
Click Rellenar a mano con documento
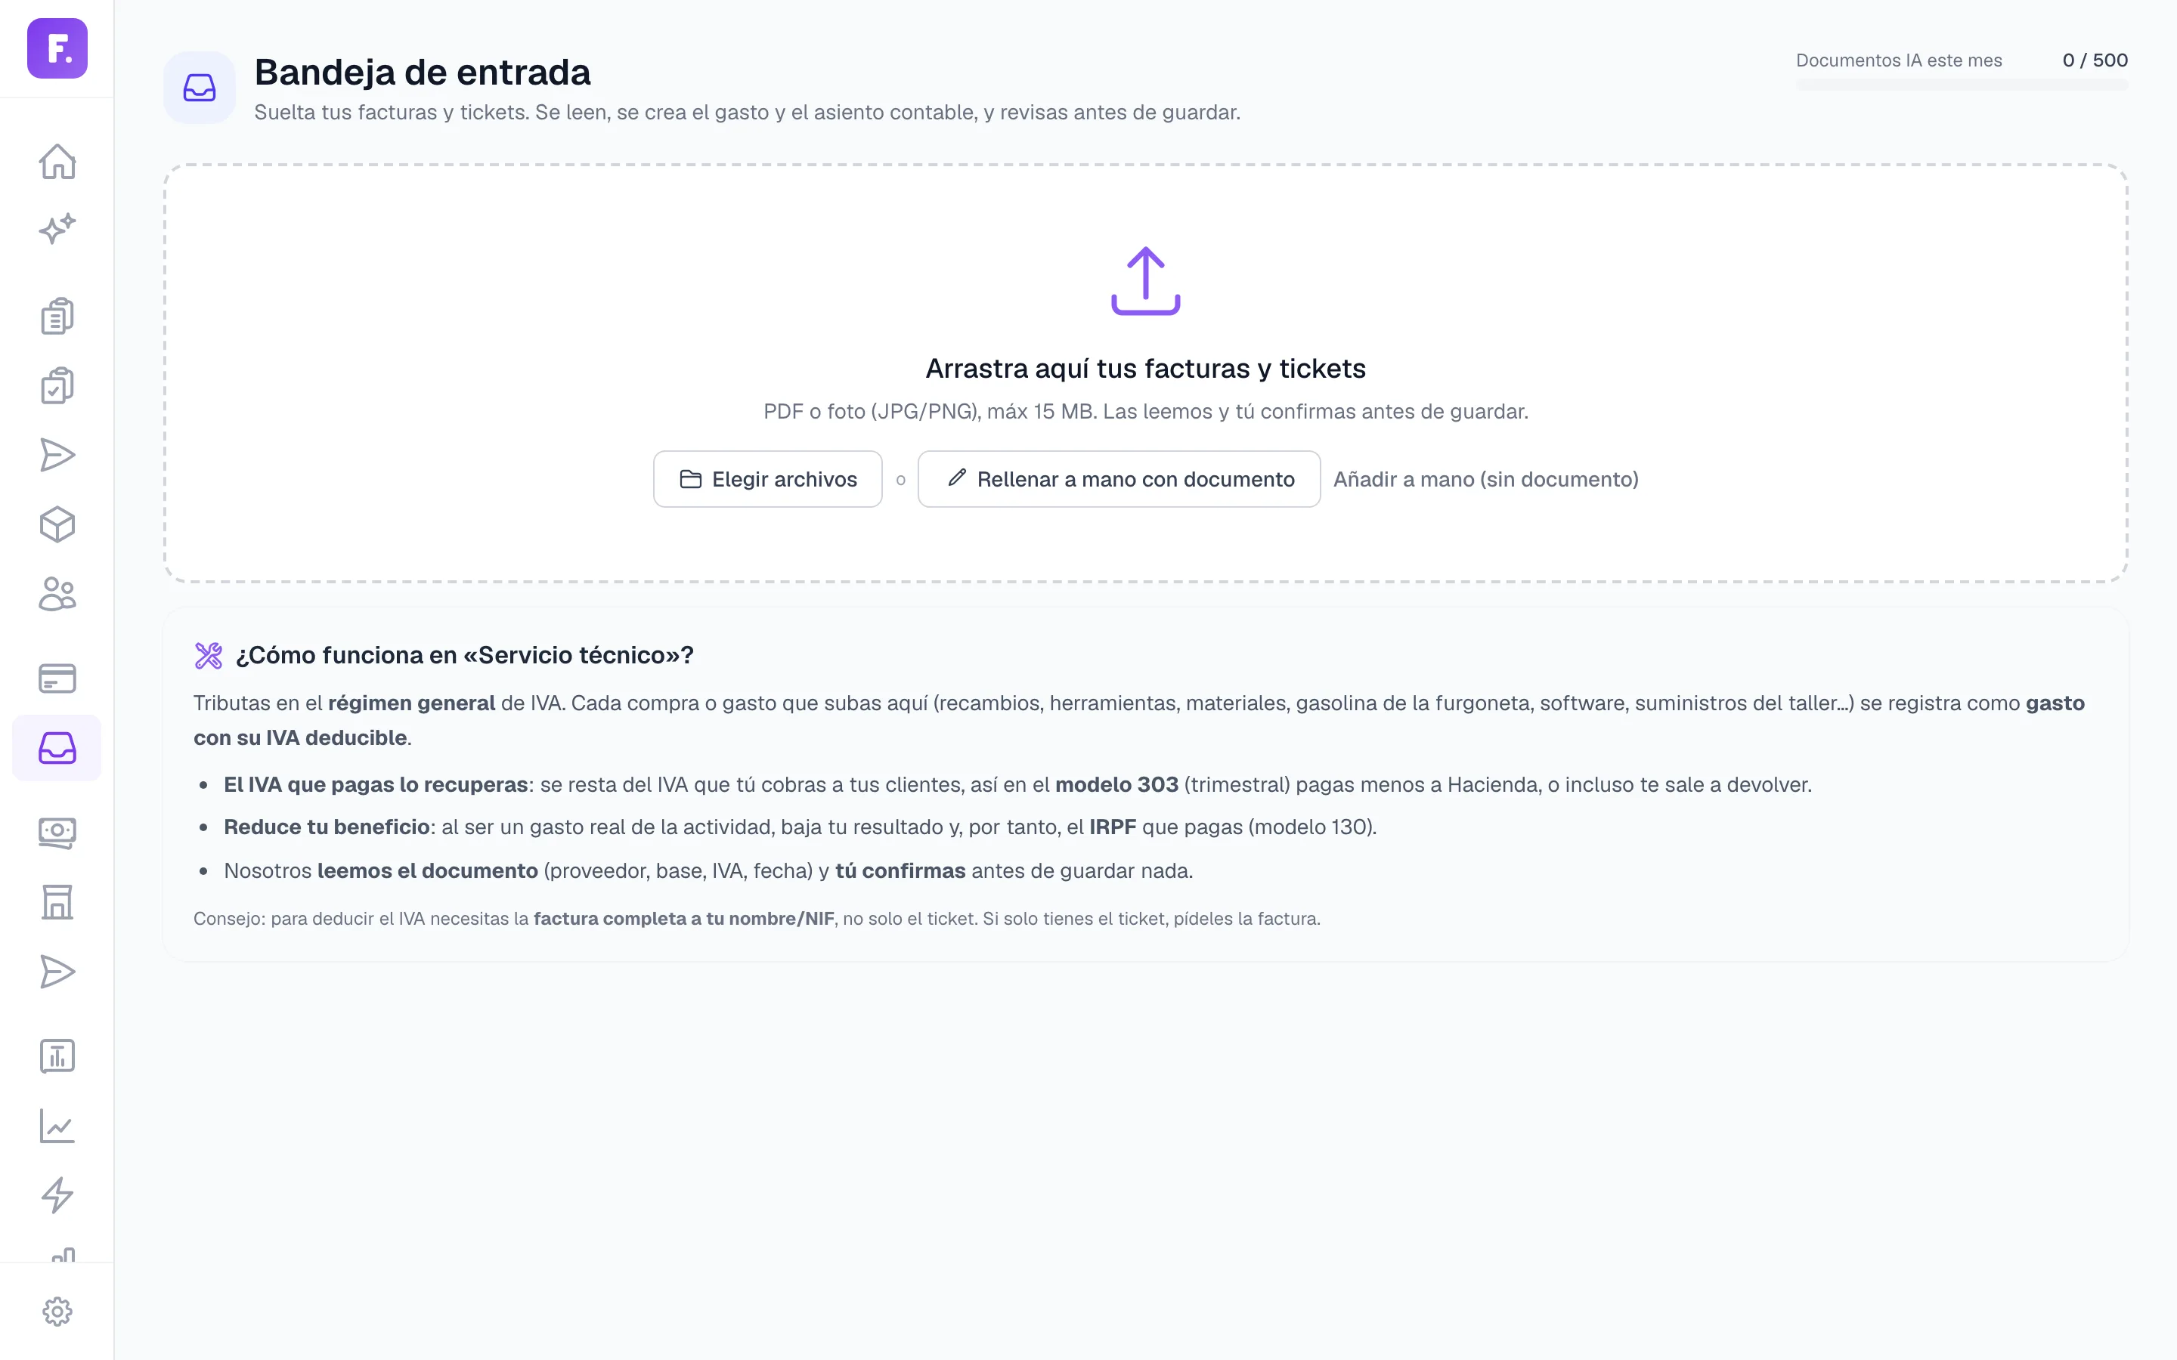click(x=1119, y=480)
